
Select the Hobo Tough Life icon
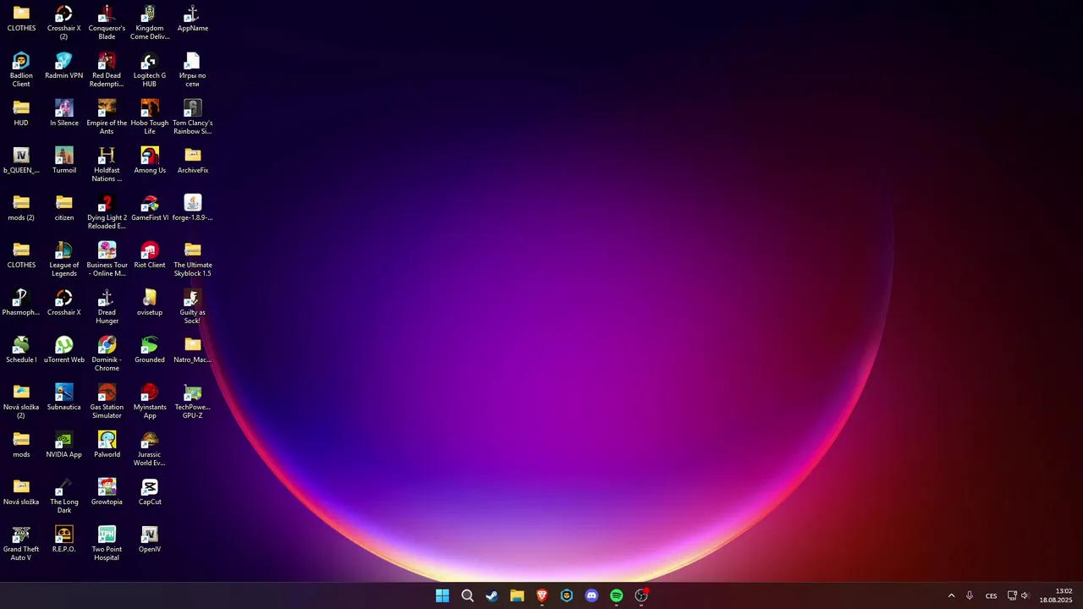[150, 118]
